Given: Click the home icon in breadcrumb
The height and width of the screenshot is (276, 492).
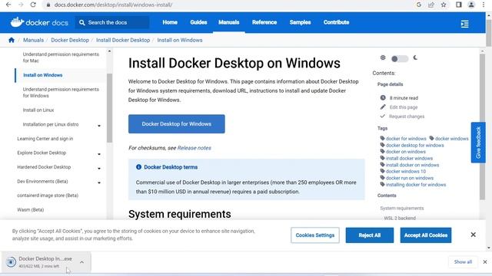Looking at the screenshot, I should 12,40.
